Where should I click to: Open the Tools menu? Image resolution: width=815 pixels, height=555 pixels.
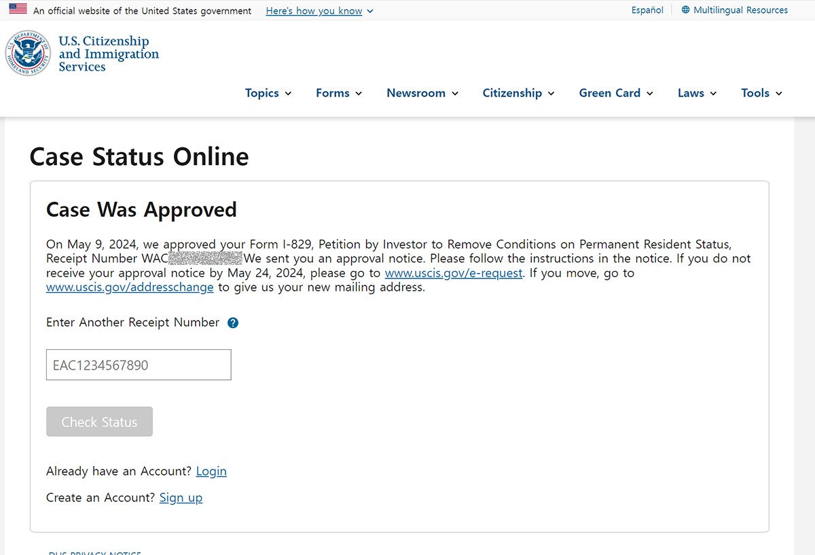761,93
